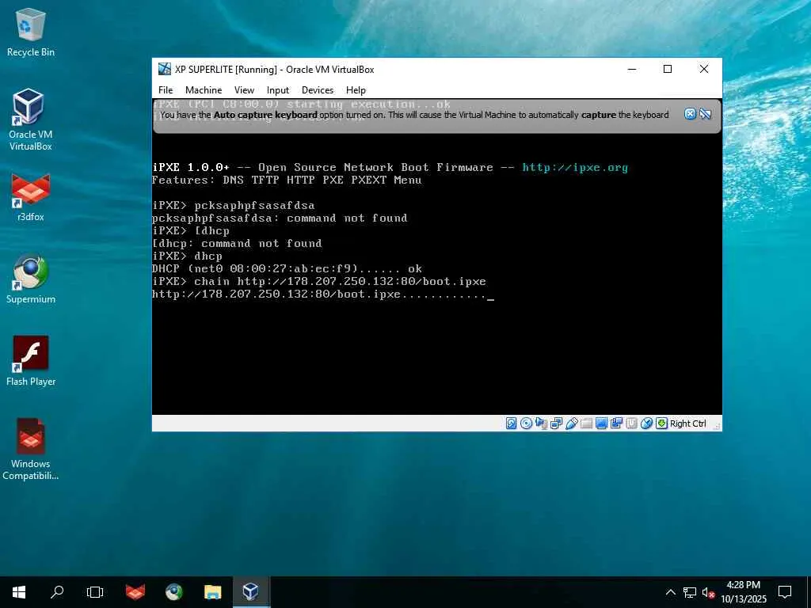Open the Action Center notifications

(785, 592)
